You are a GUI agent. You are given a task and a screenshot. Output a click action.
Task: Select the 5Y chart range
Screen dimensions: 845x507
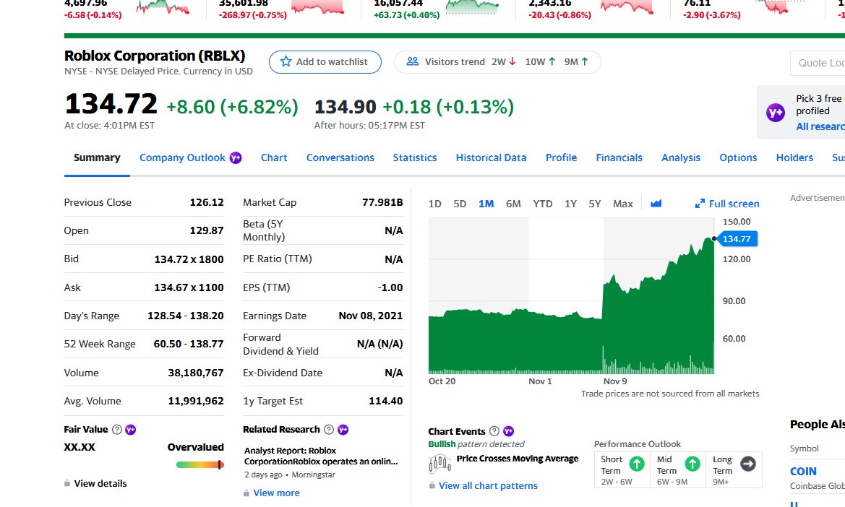[594, 204]
